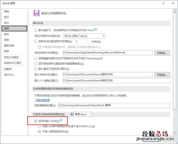Uncheck 将字体嵌入文件 checkbox
The width and height of the screenshot is (178, 144).
[36, 121]
